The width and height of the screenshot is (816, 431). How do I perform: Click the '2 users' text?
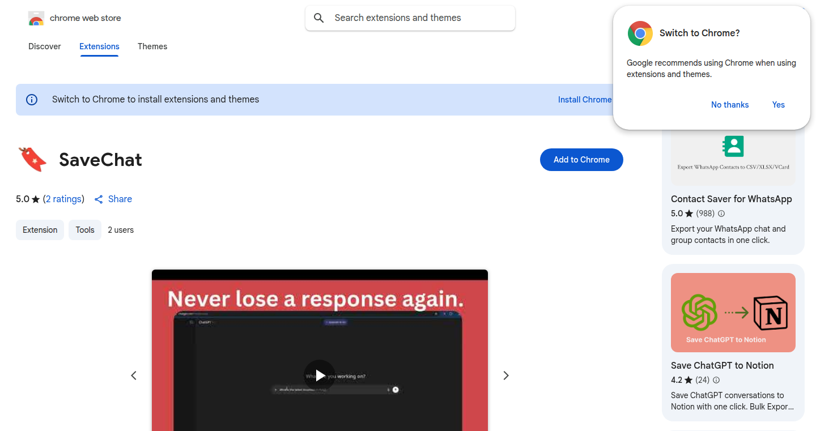(x=121, y=230)
